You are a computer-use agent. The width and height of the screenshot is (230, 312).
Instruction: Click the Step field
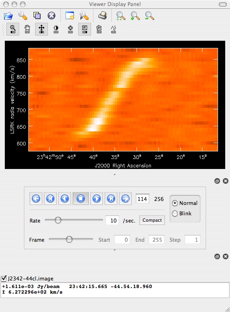[192, 240]
